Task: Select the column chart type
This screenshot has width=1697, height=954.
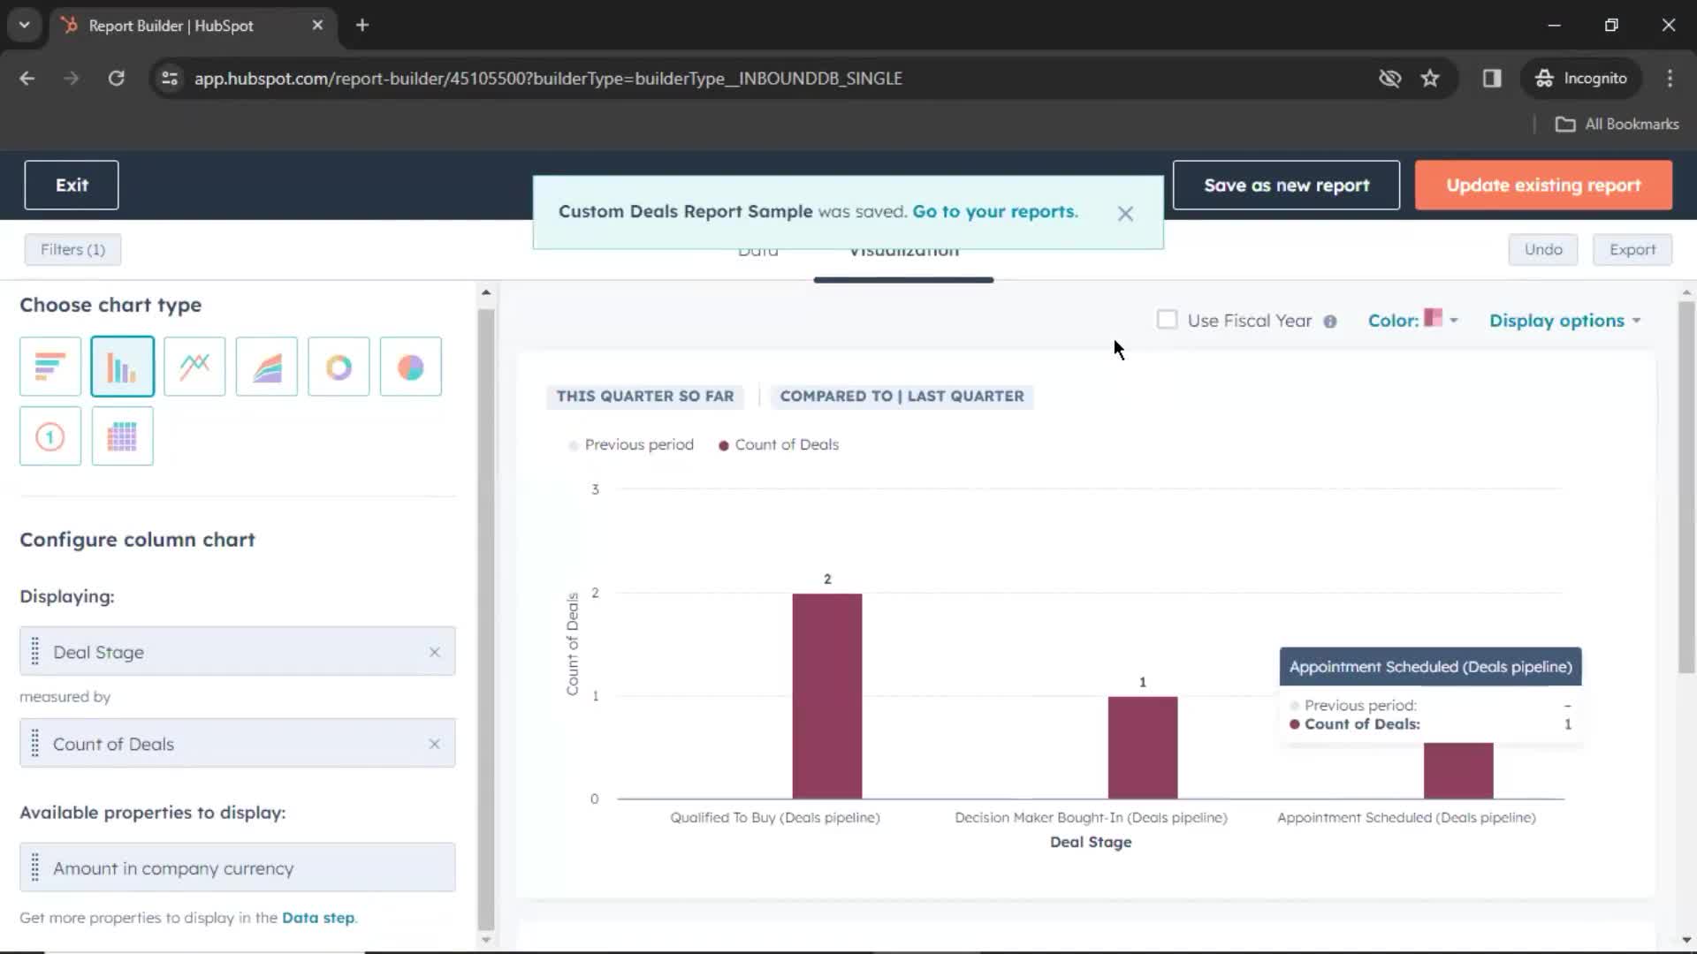Action: coord(122,367)
